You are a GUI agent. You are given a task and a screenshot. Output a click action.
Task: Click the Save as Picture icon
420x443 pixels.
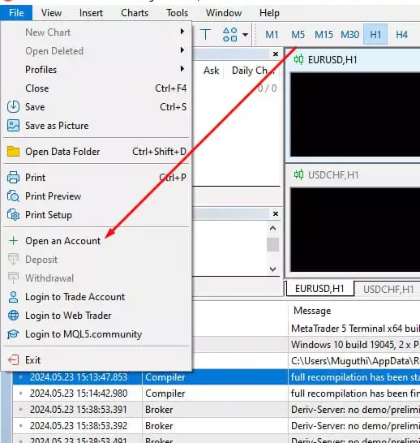[x=13, y=126]
